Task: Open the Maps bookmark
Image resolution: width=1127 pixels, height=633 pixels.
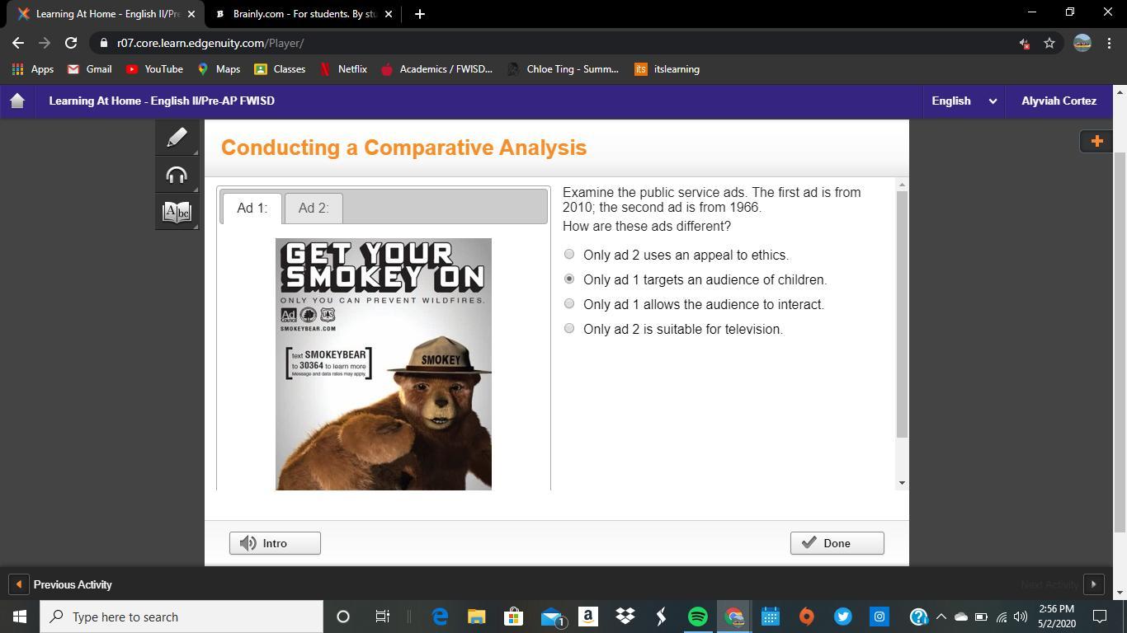Action: click(219, 69)
